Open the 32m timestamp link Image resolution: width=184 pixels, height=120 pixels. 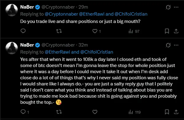click(83, 45)
